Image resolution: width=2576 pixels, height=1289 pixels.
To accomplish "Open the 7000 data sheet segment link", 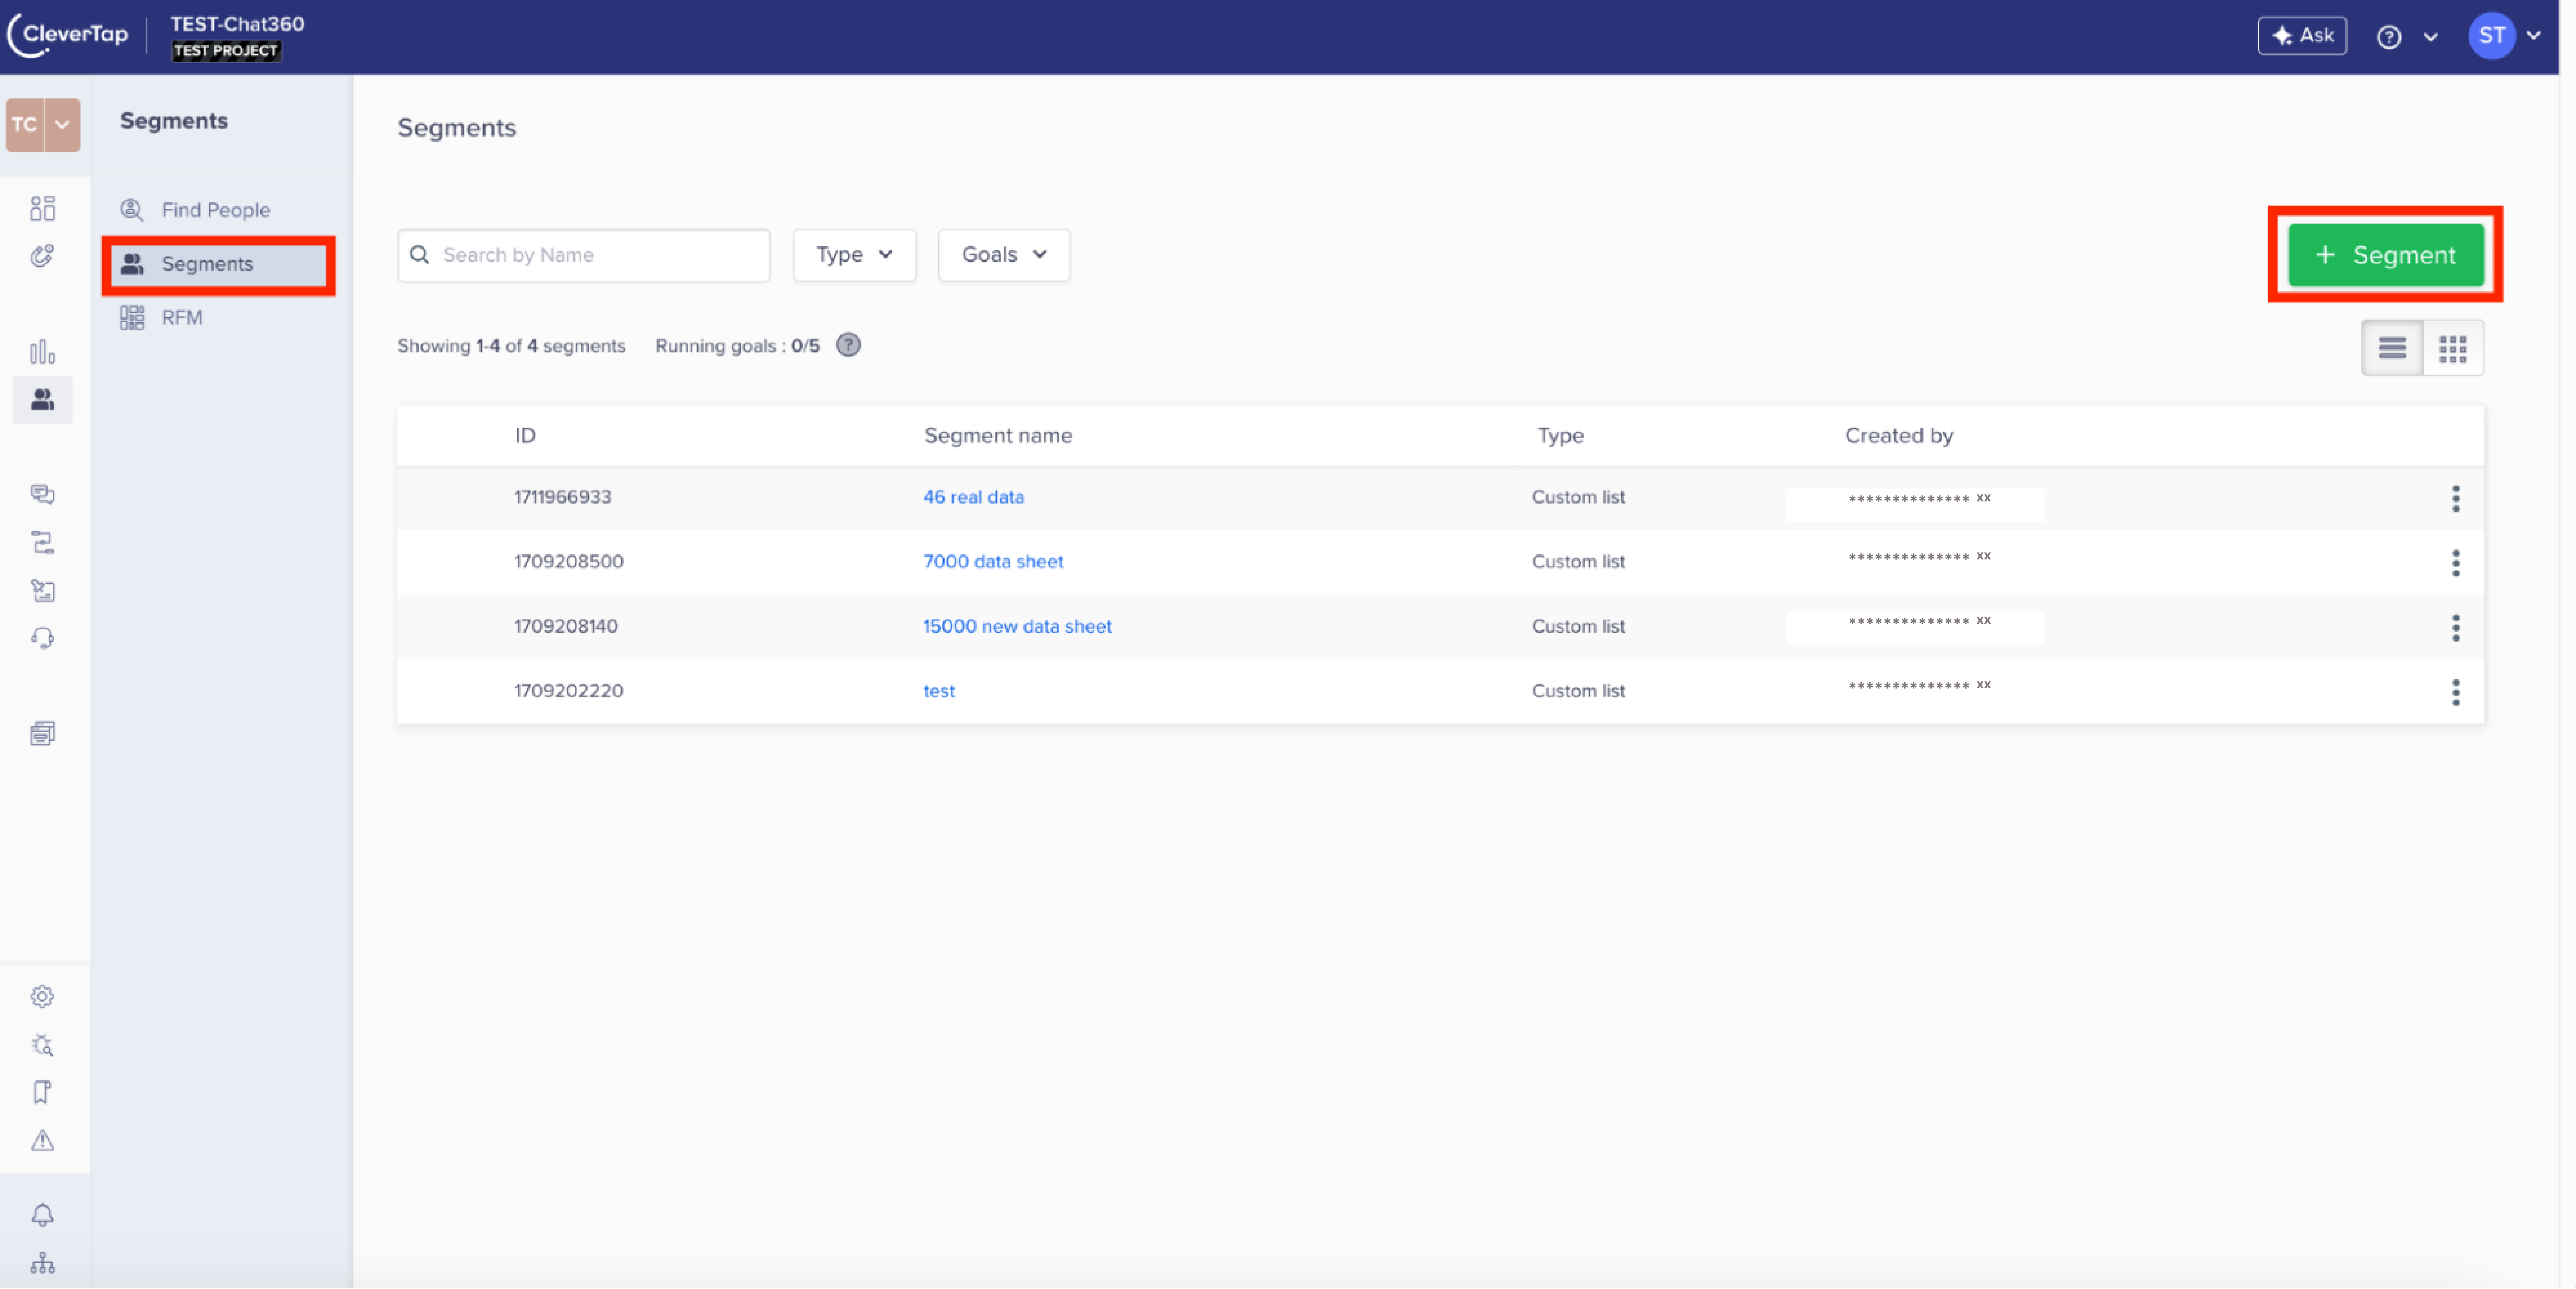I will pos(993,562).
